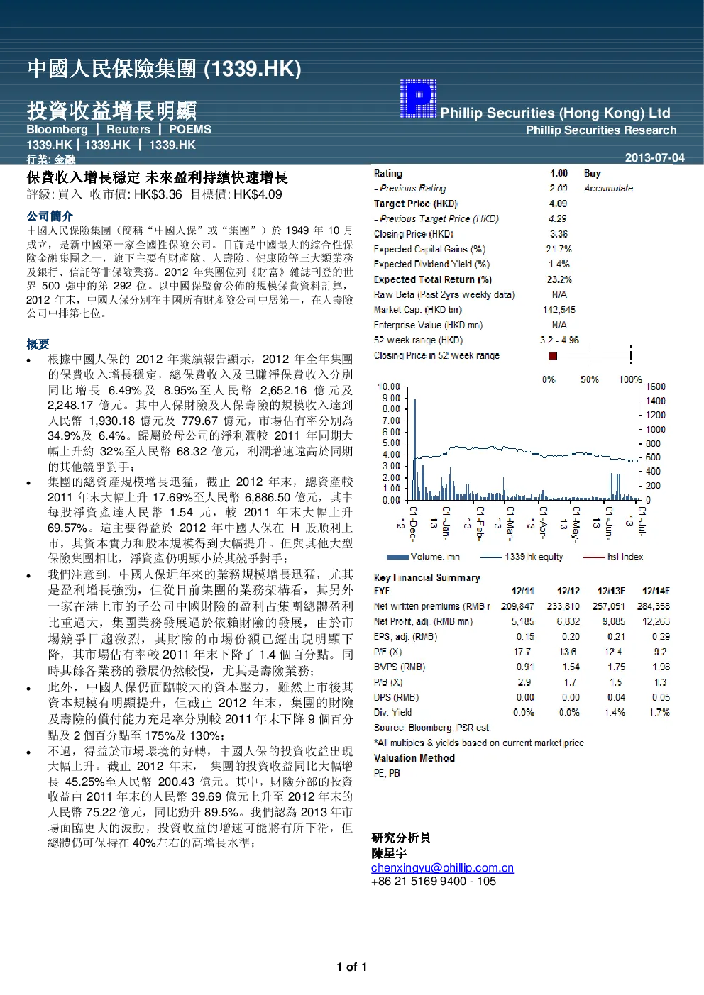Click the POEMS label in the header

click(x=190, y=129)
